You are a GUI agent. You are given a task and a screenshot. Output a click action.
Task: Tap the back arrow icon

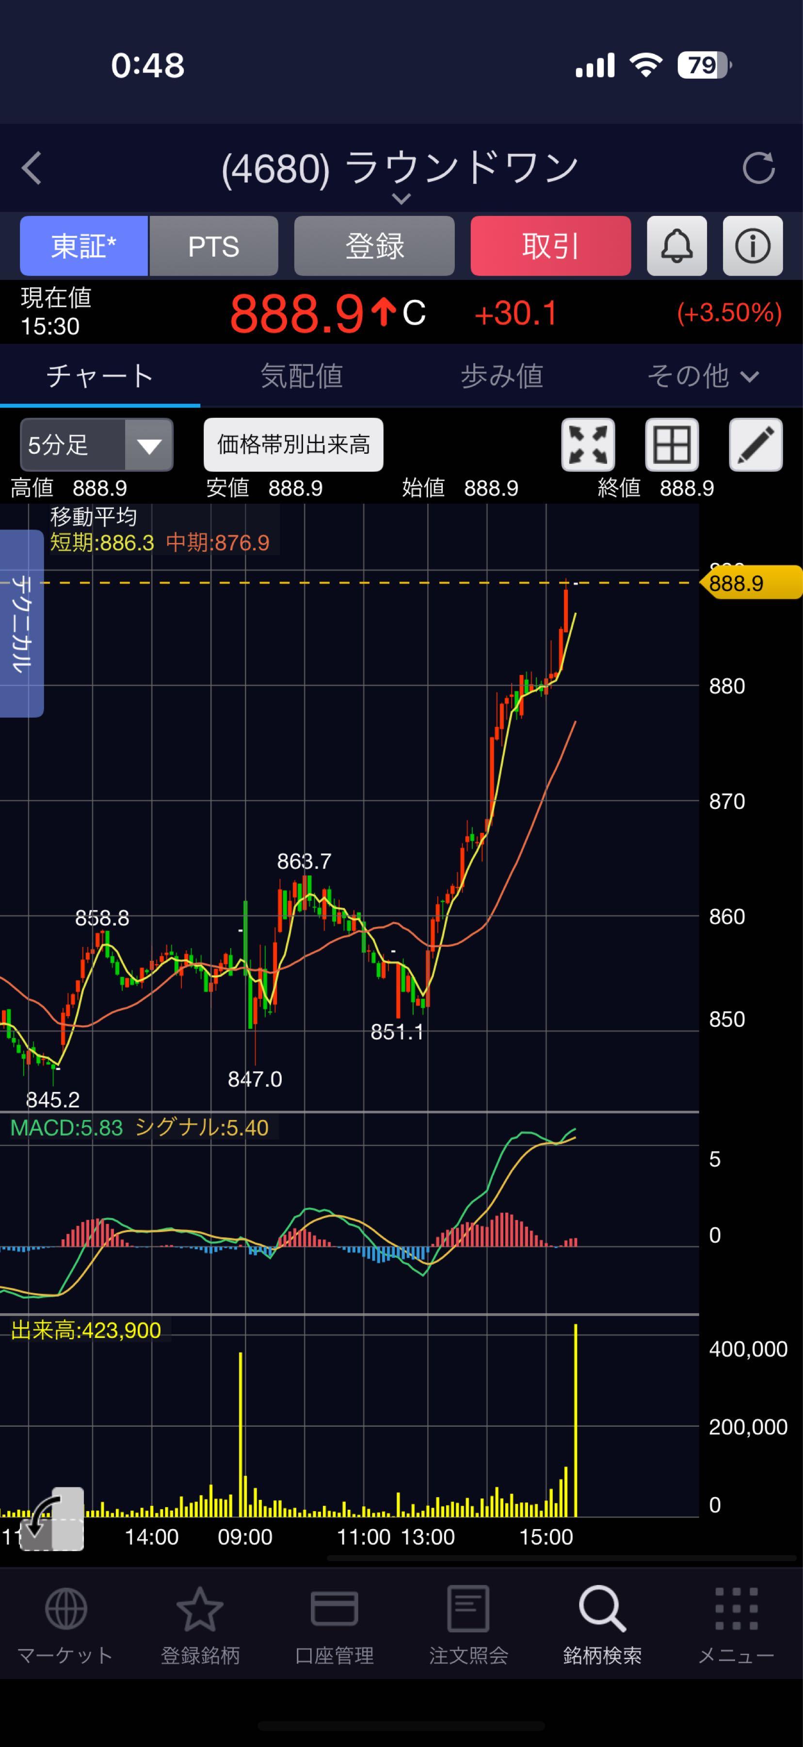[x=32, y=167]
